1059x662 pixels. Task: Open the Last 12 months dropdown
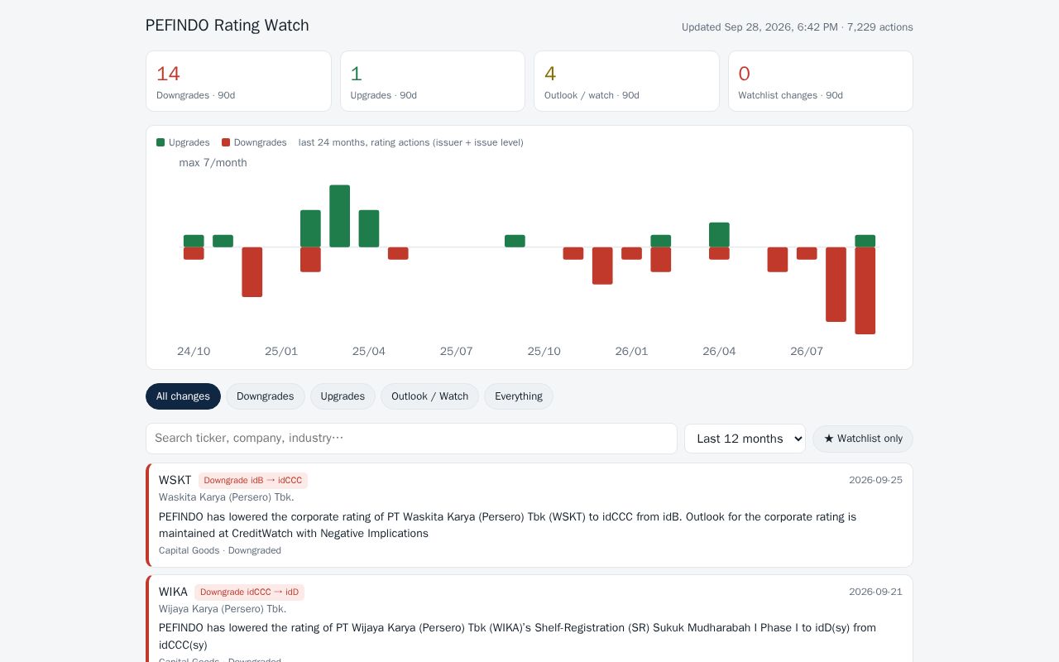745,439
